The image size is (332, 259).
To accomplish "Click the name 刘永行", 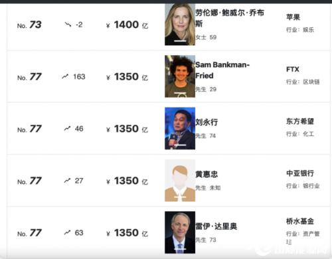I will point(207,122).
